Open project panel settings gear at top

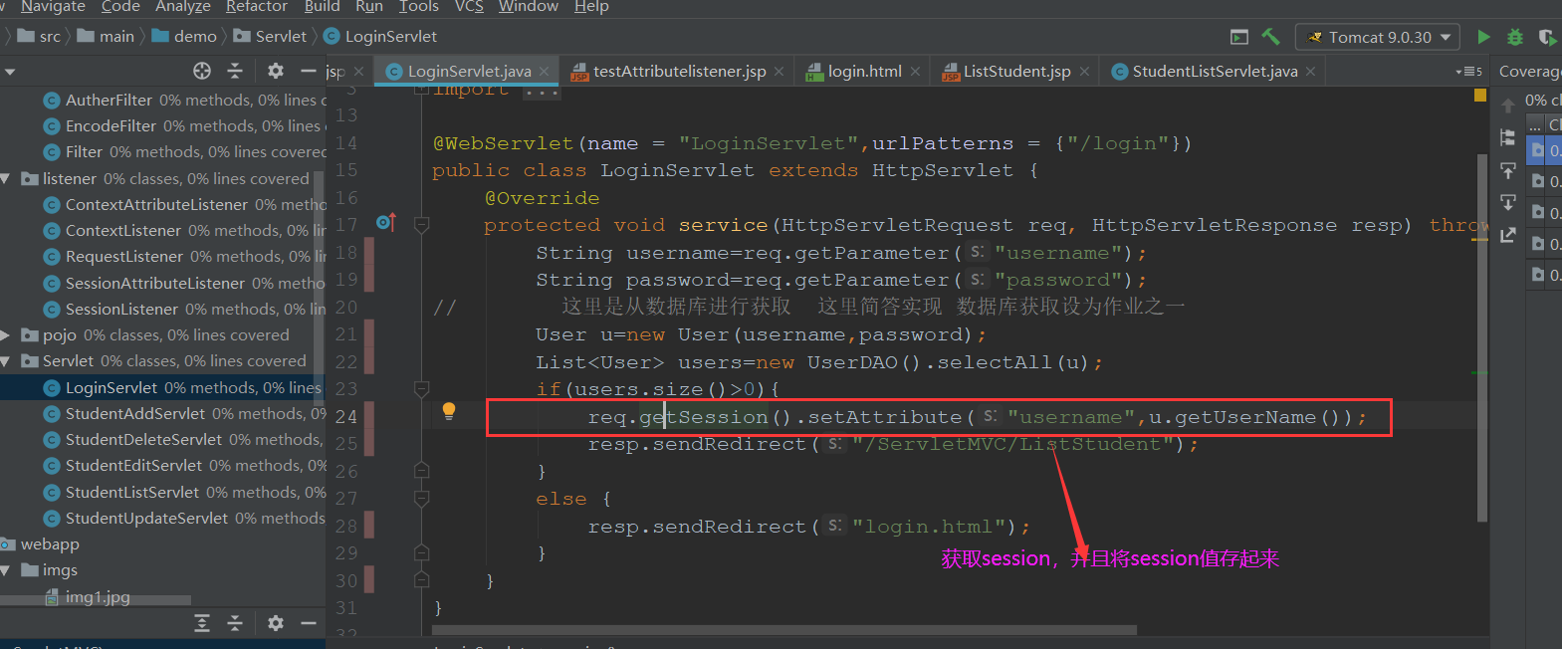[x=276, y=71]
